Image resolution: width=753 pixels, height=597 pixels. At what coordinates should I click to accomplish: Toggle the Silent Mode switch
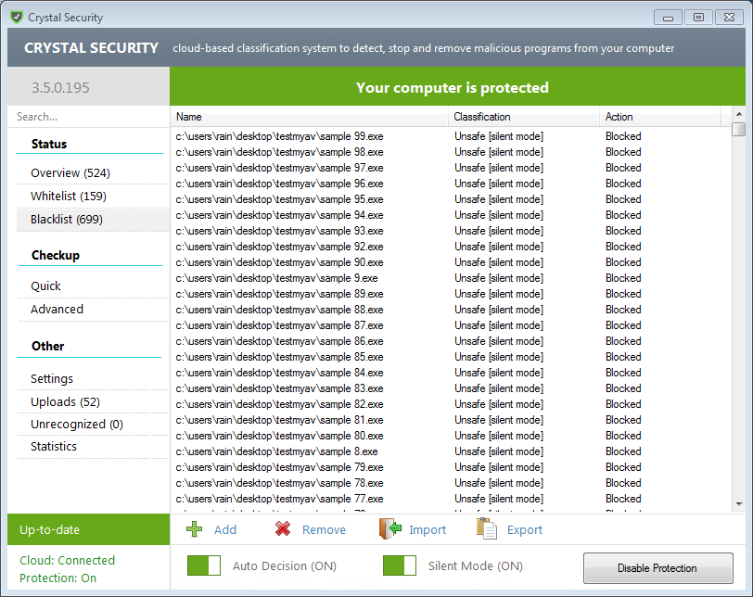point(400,565)
